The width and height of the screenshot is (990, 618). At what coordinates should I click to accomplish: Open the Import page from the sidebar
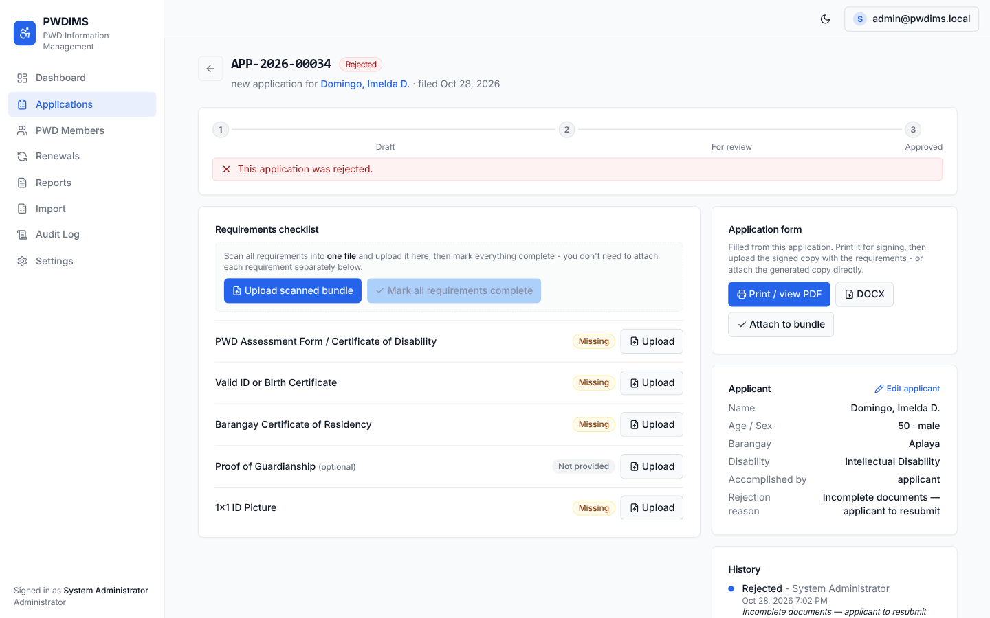(x=82, y=209)
